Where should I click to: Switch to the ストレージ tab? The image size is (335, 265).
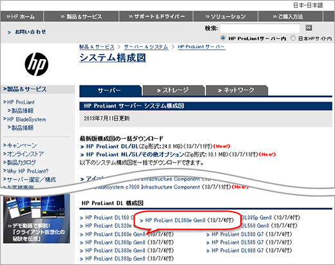173,91
